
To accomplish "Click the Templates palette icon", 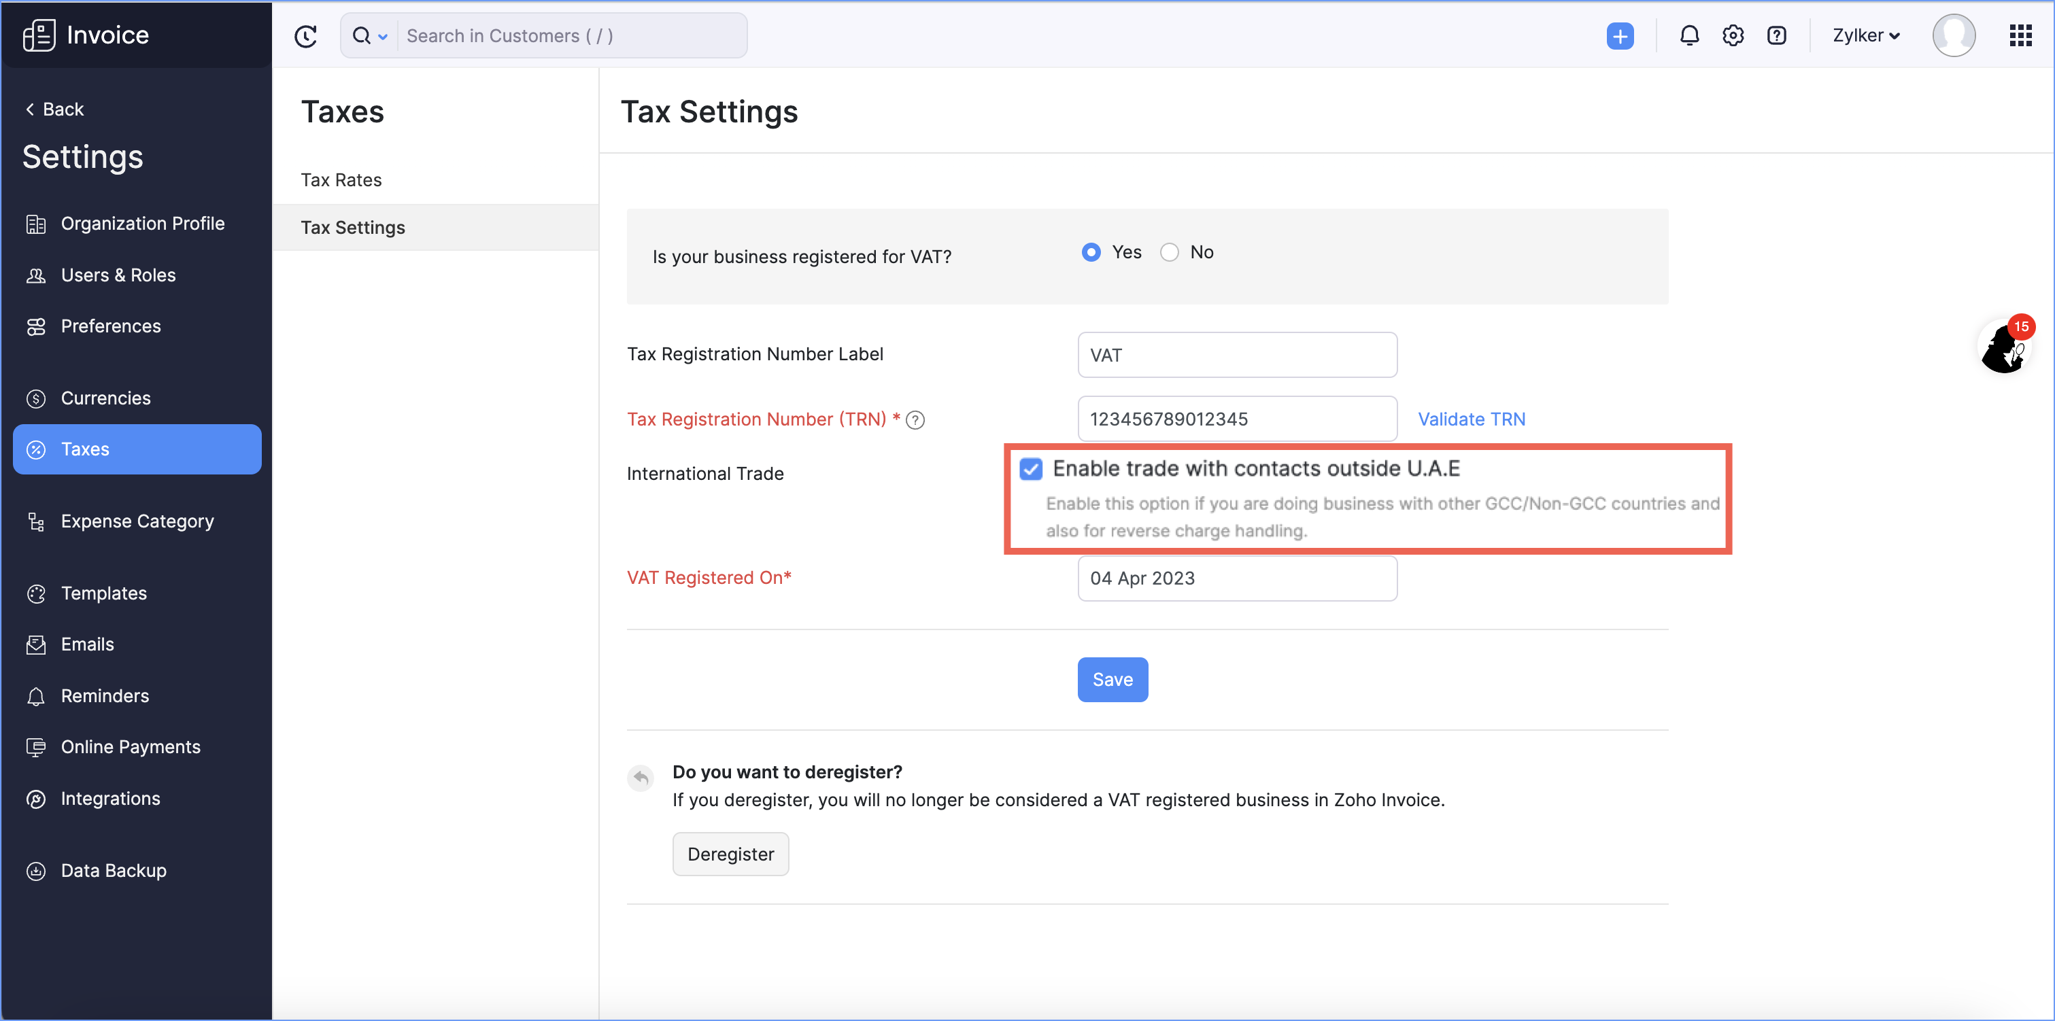I will pos(36,593).
